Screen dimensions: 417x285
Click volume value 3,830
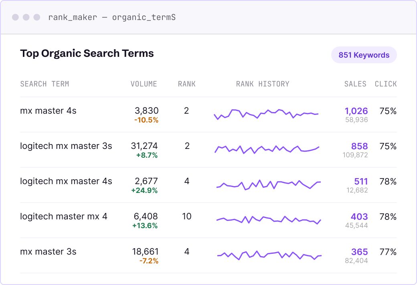click(x=146, y=111)
